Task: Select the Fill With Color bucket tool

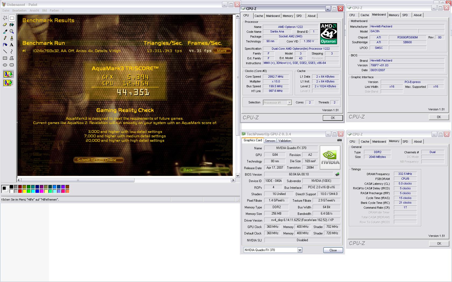Action: (x=12, y=25)
